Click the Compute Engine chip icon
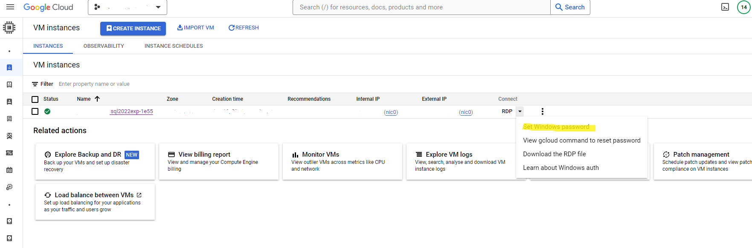752x248 pixels. tap(9, 28)
